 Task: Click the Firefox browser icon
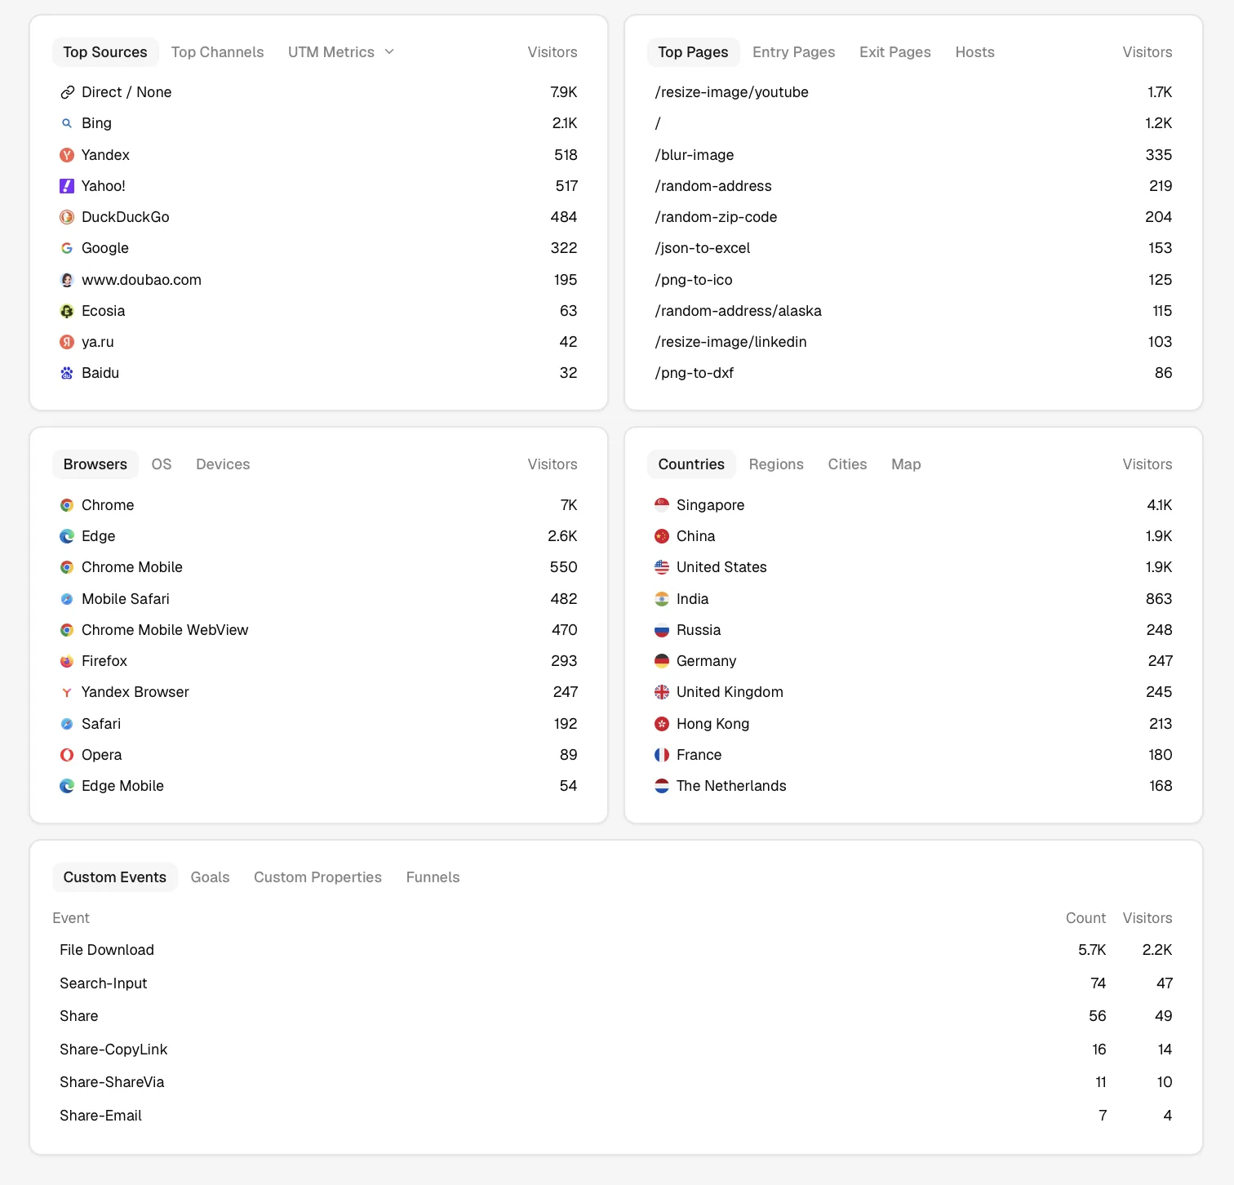67,661
